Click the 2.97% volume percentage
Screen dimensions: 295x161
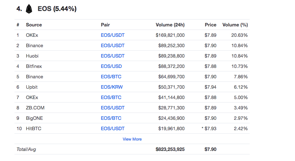[x=241, y=118]
